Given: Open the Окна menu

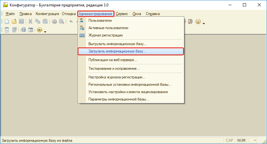Looking at the screenshot, I should pos(137,14).
